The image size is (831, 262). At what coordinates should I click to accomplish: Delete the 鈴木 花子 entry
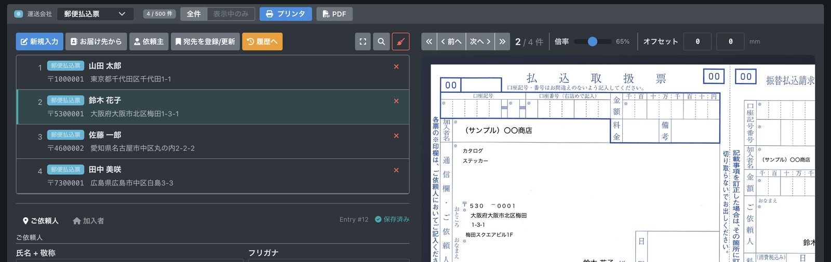coord(396,101)
